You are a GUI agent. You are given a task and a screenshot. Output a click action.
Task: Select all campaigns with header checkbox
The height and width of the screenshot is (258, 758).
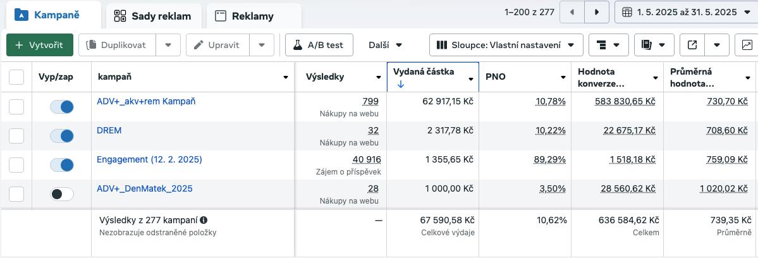(16, 77)
